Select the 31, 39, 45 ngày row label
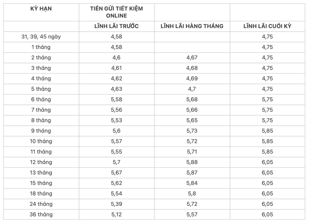This screenshot has height=223, width=309. pyautogui.click(x=41, y=37)
